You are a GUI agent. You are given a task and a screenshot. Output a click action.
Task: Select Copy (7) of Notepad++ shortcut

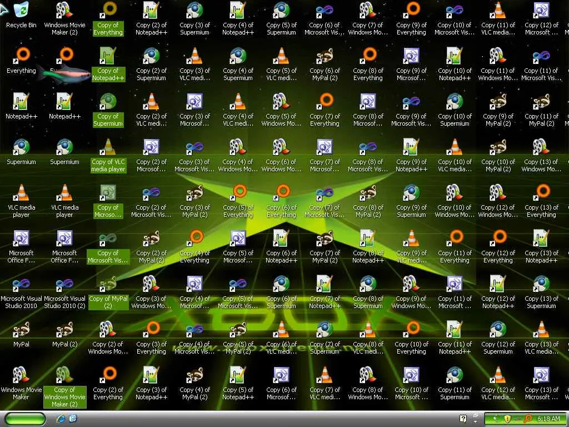[x=325, y=292]
